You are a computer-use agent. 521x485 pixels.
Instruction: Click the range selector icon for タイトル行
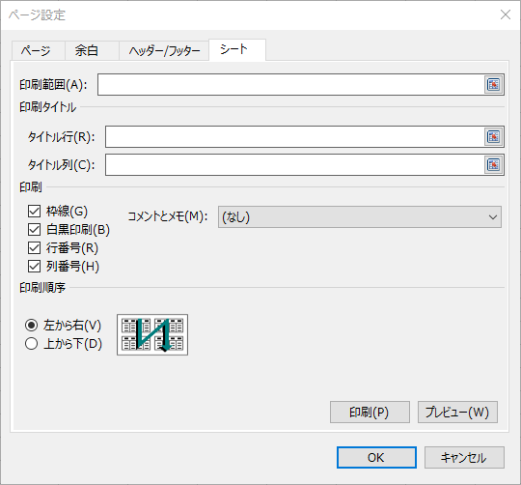(x=493, y=137)
